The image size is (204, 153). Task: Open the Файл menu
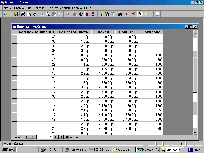coord(8,8)
